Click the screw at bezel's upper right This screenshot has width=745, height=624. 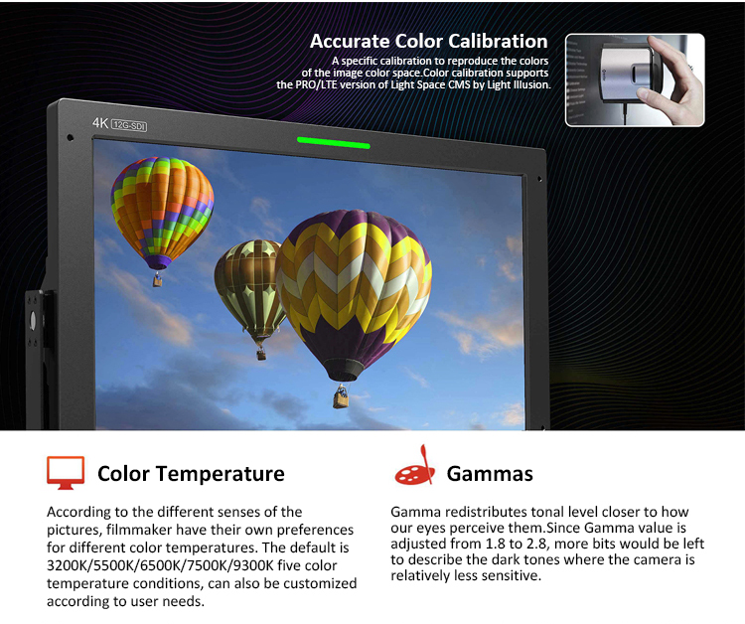pos(539,180)
